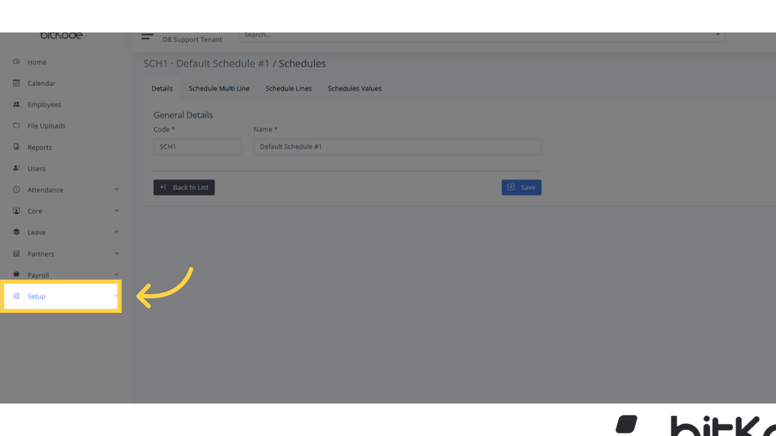Click the Employees icon in sidebar
776x436 pixels.
point(16,104)
